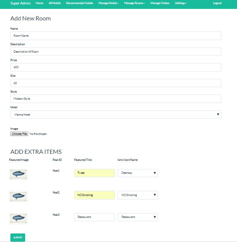
Task: Submit the new room form
Action: (x=18, y=238)
